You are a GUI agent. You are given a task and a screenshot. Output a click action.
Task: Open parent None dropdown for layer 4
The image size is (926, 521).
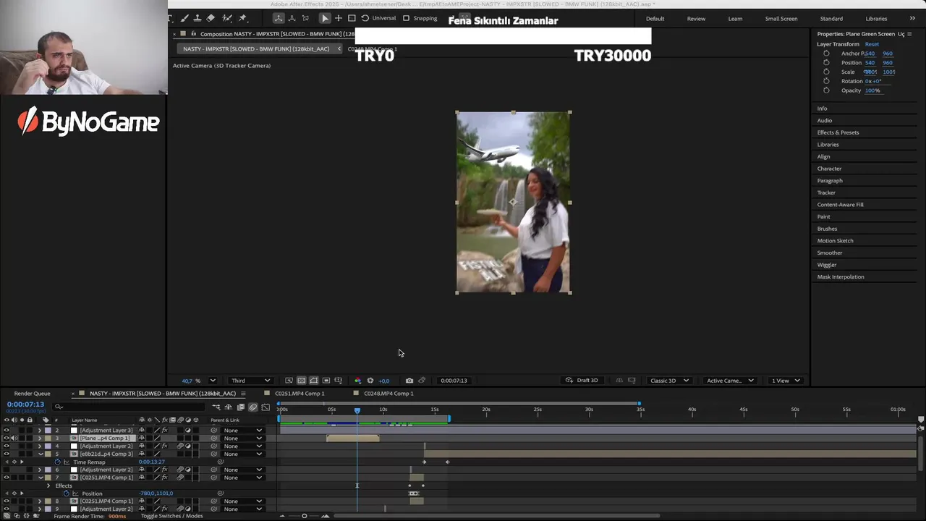pos(243,446)
